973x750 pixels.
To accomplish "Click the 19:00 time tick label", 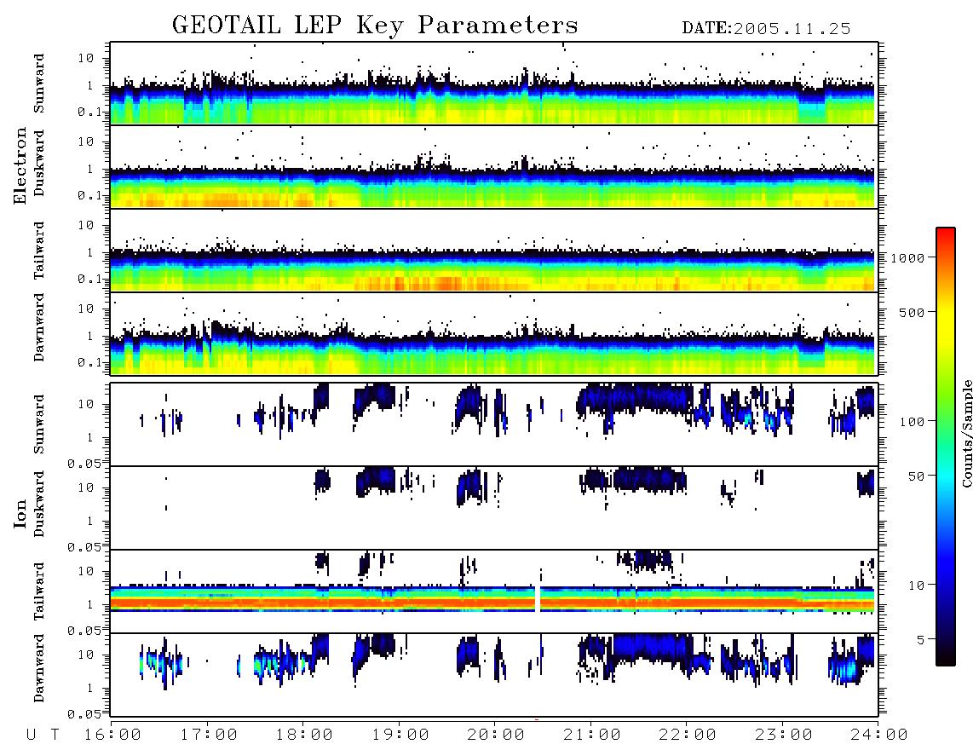I will click(x=400, y=735).
